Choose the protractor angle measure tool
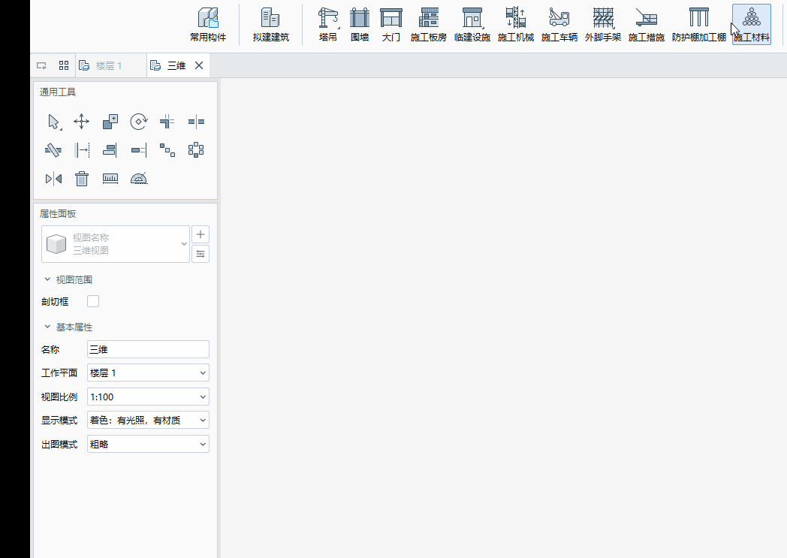 click(138, 179)
